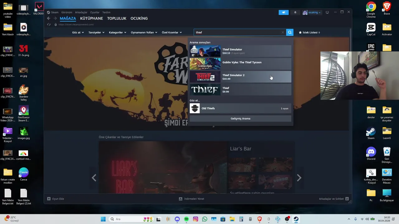Open Geri Dönüşüm recycle bin
The width and height of the screenshot is (399, 224).
(387, 155)
